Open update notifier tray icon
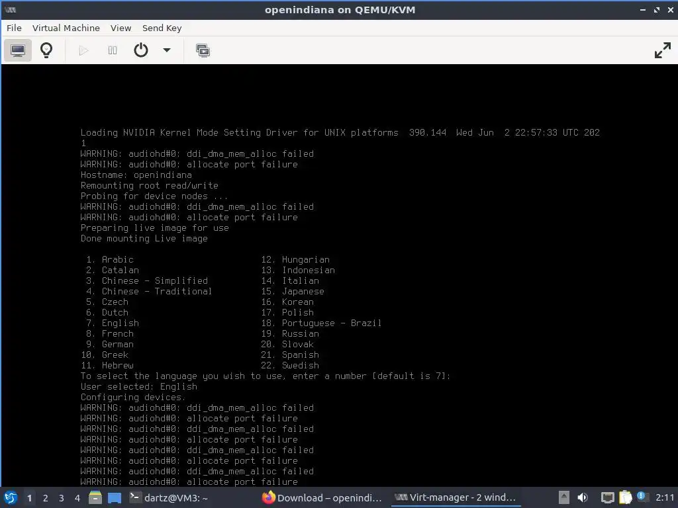The width and height of the screenshot is (678, 508). pos(642,497)
